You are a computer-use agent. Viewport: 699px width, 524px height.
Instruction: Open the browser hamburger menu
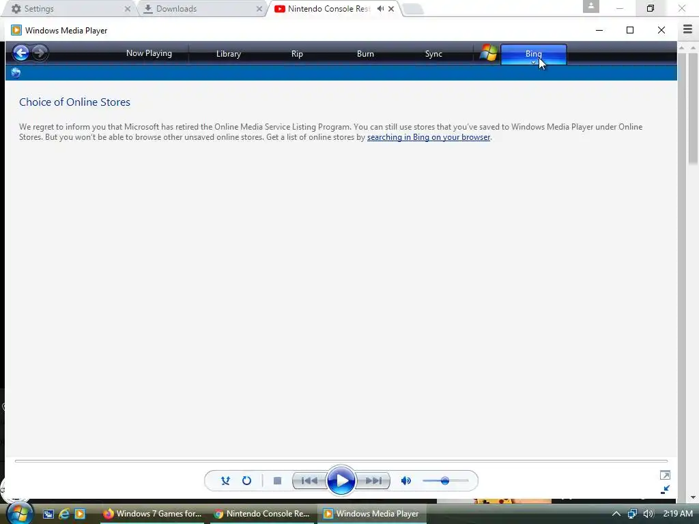coord(688,29)
